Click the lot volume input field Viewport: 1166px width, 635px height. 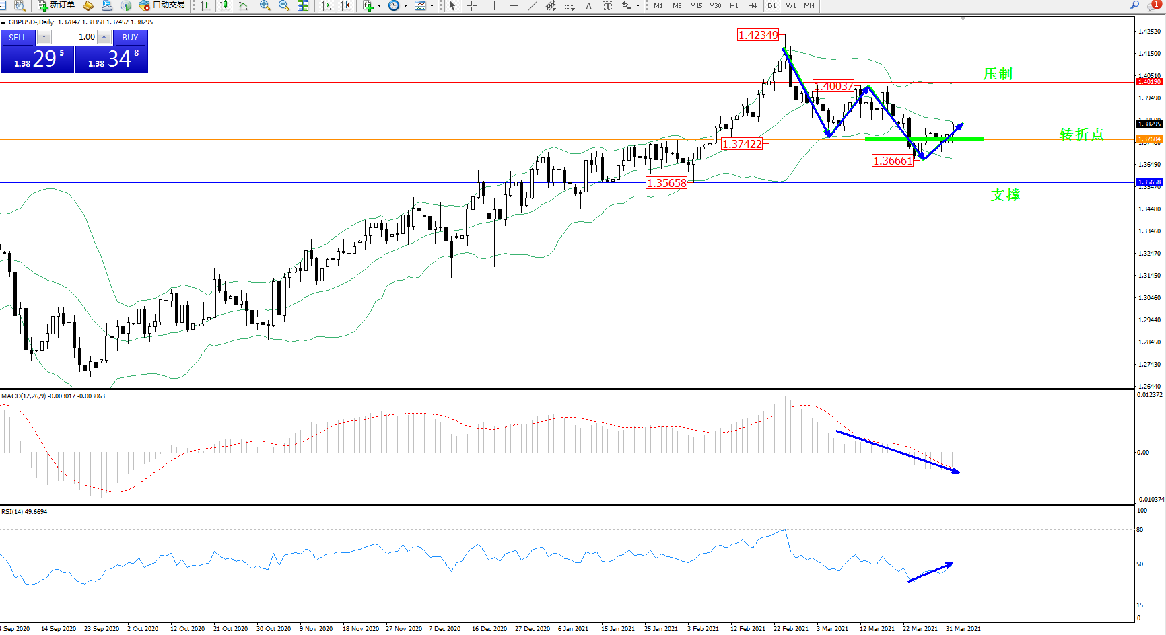pos(75,37)
